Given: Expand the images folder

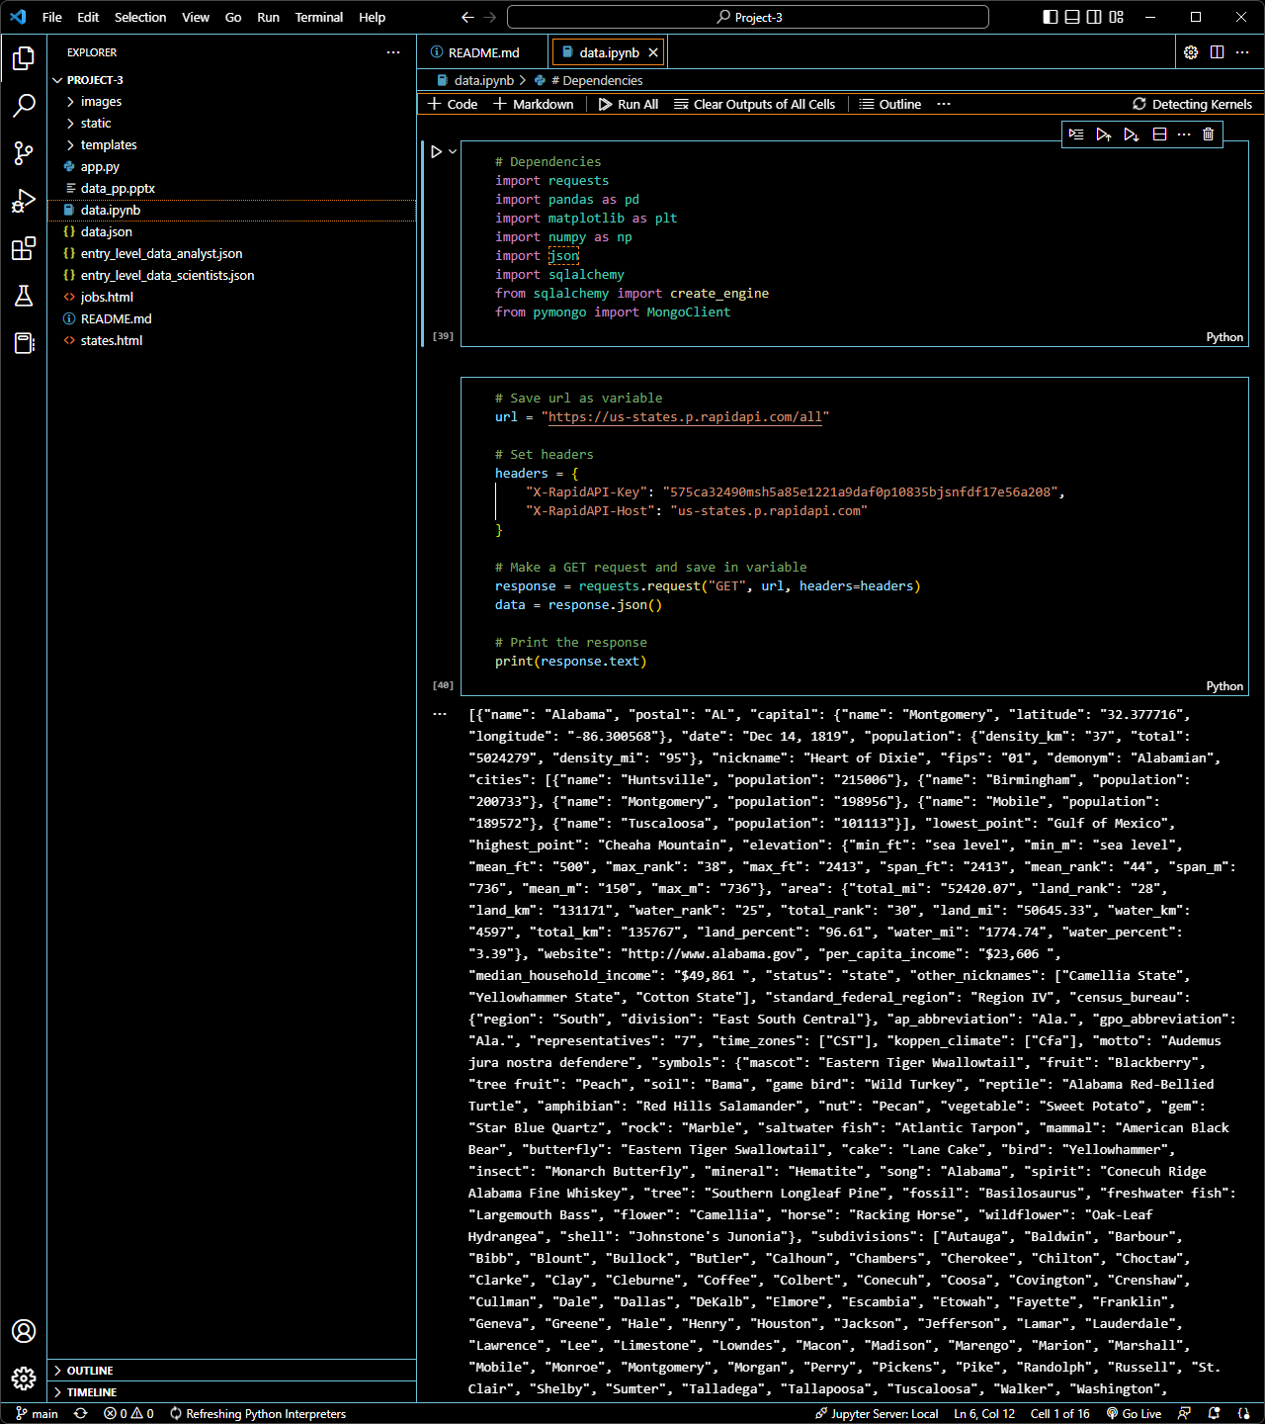Looking at the screenshot, I should tap(100, 101).
